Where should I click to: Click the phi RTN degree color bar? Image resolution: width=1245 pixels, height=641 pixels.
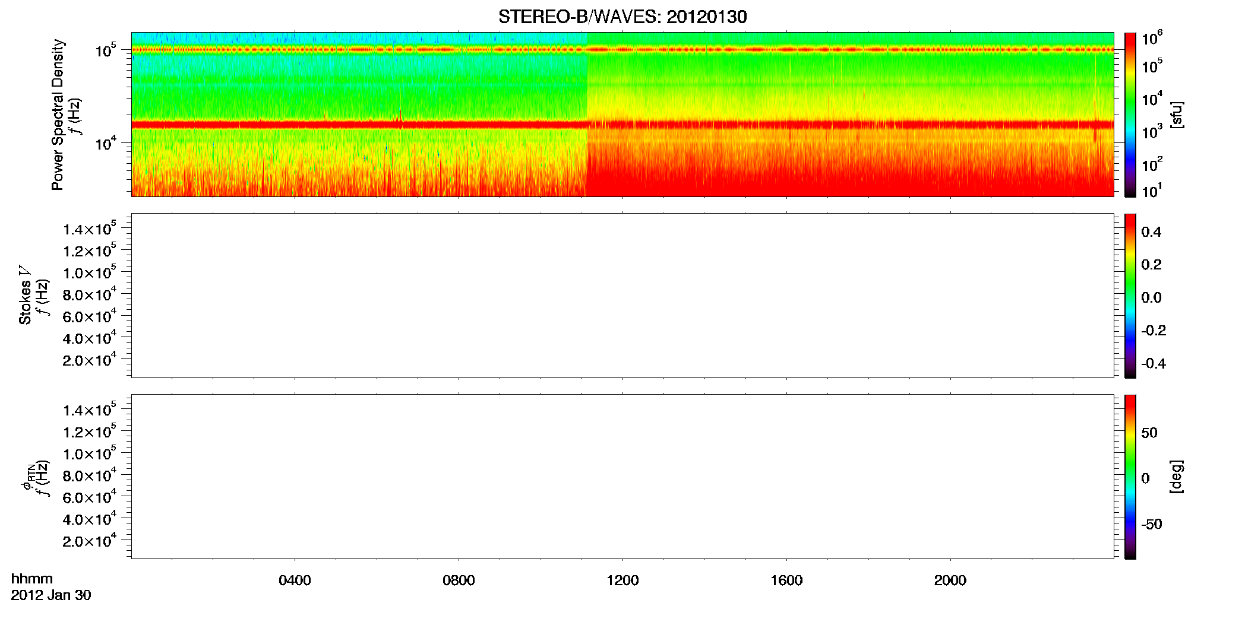(x=1130, y=477)
